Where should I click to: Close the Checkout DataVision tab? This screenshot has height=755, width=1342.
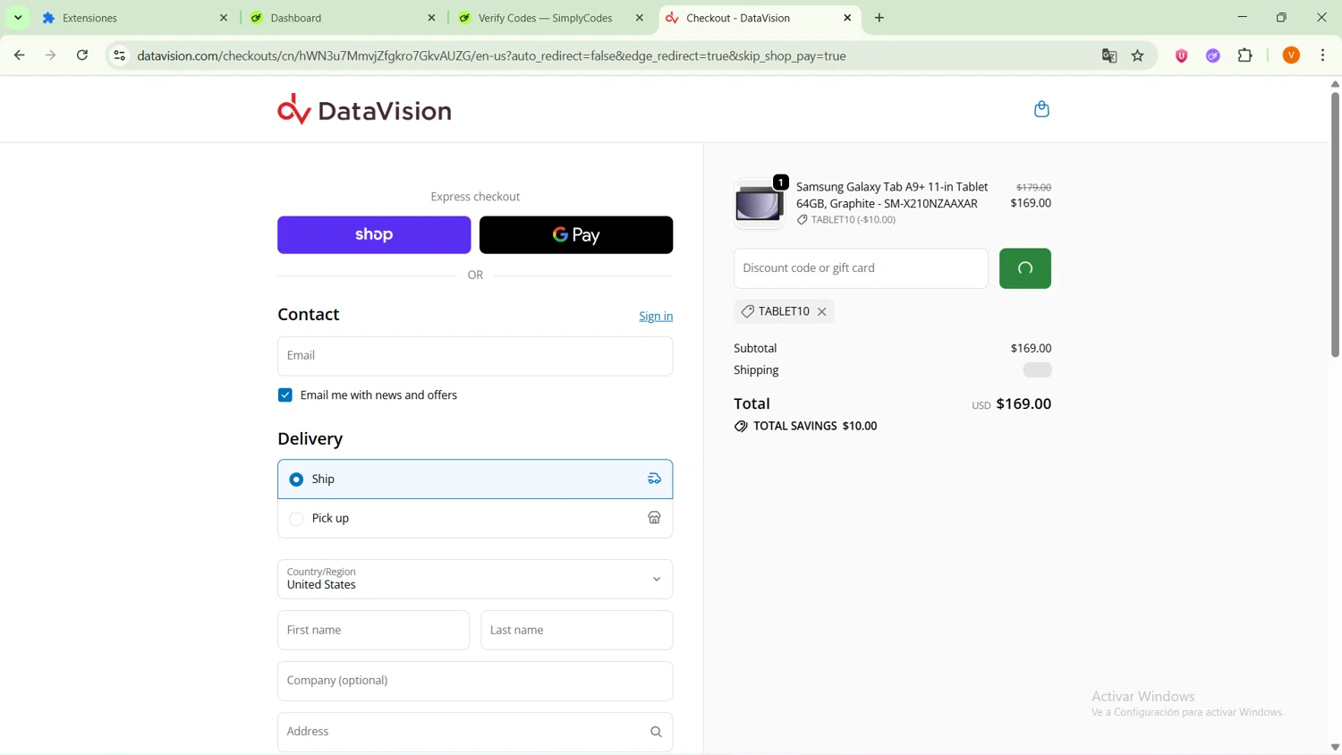click(847, 18)
